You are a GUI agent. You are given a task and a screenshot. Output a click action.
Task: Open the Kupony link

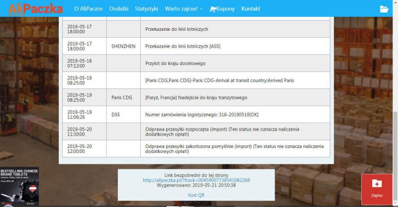click(x=225, y=9)
